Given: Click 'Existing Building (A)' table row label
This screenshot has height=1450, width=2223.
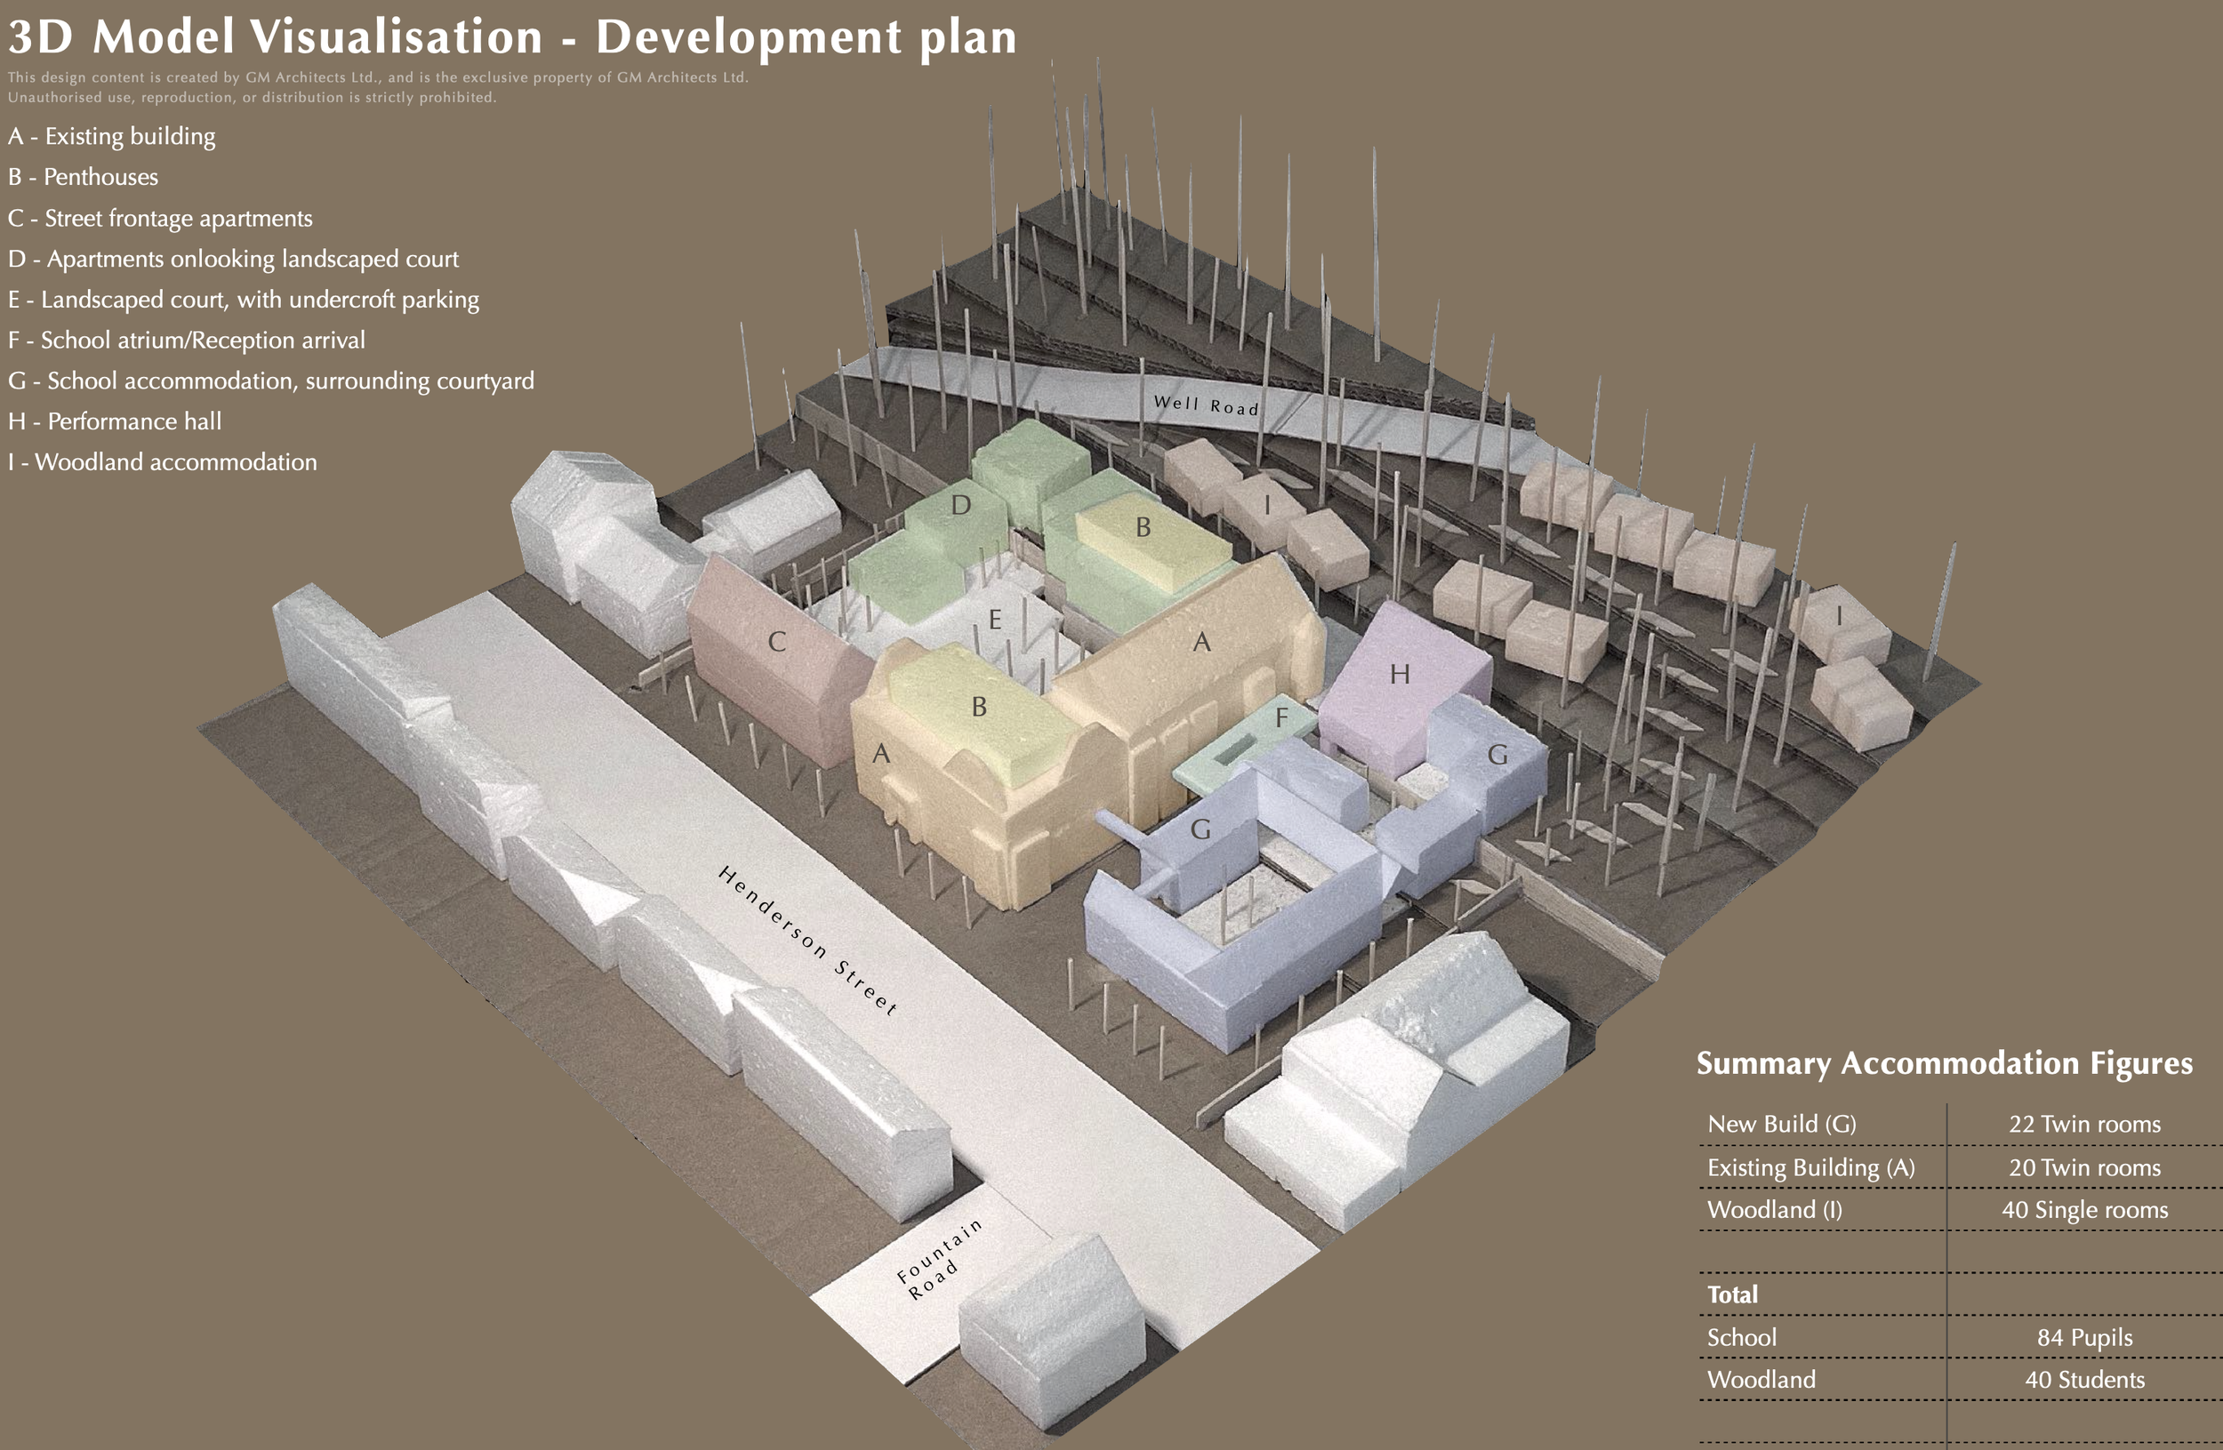Looking at the screenshot, I should click(1810, 1168).
